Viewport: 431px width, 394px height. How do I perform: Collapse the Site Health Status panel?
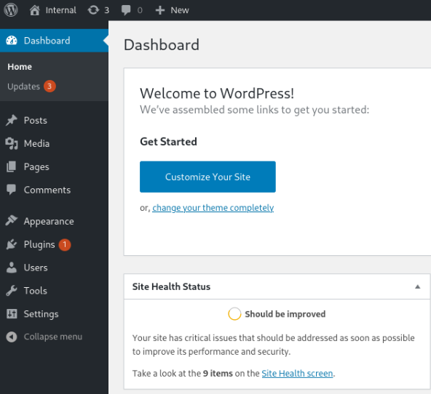(x=417, y=286)
